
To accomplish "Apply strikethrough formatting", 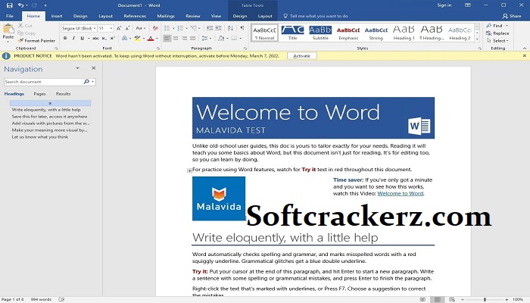I will coord(95,38).
